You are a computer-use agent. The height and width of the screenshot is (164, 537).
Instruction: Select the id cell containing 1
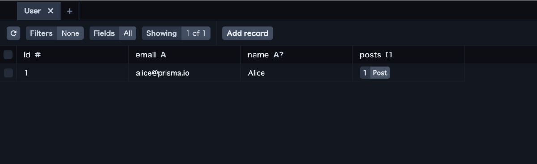tap(72, 73)
